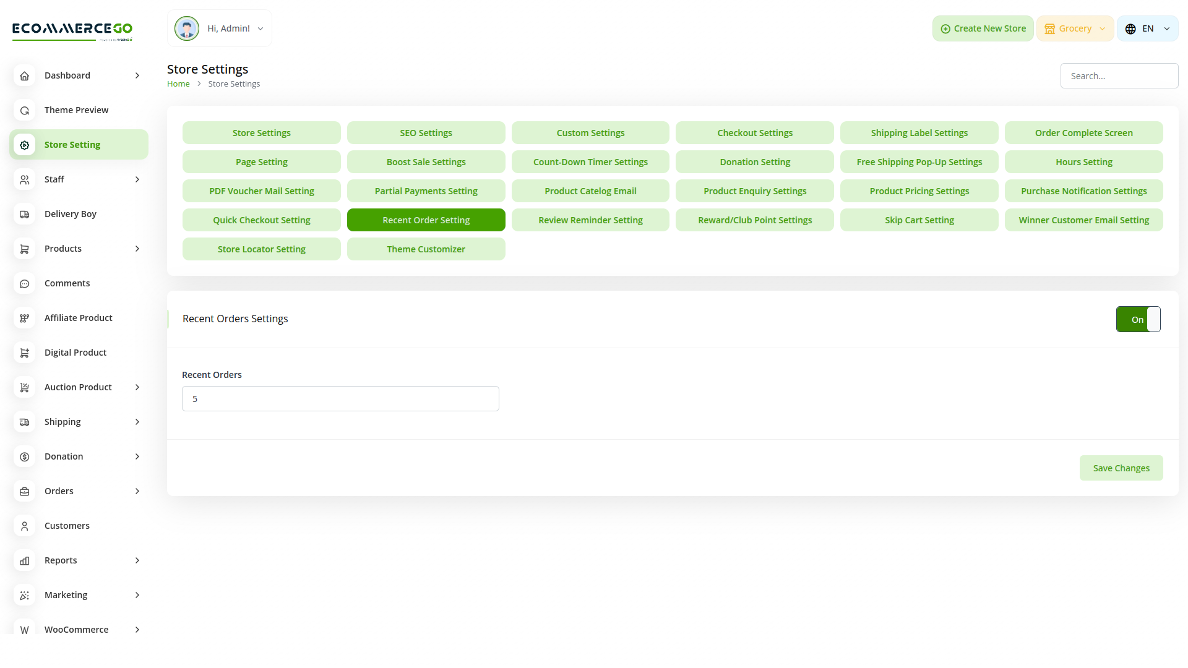The height and width of the screenshot is (668, 1188).
Task: Click the Theme Preview icon
Action: pyautogui.click(x=24, y=110)
